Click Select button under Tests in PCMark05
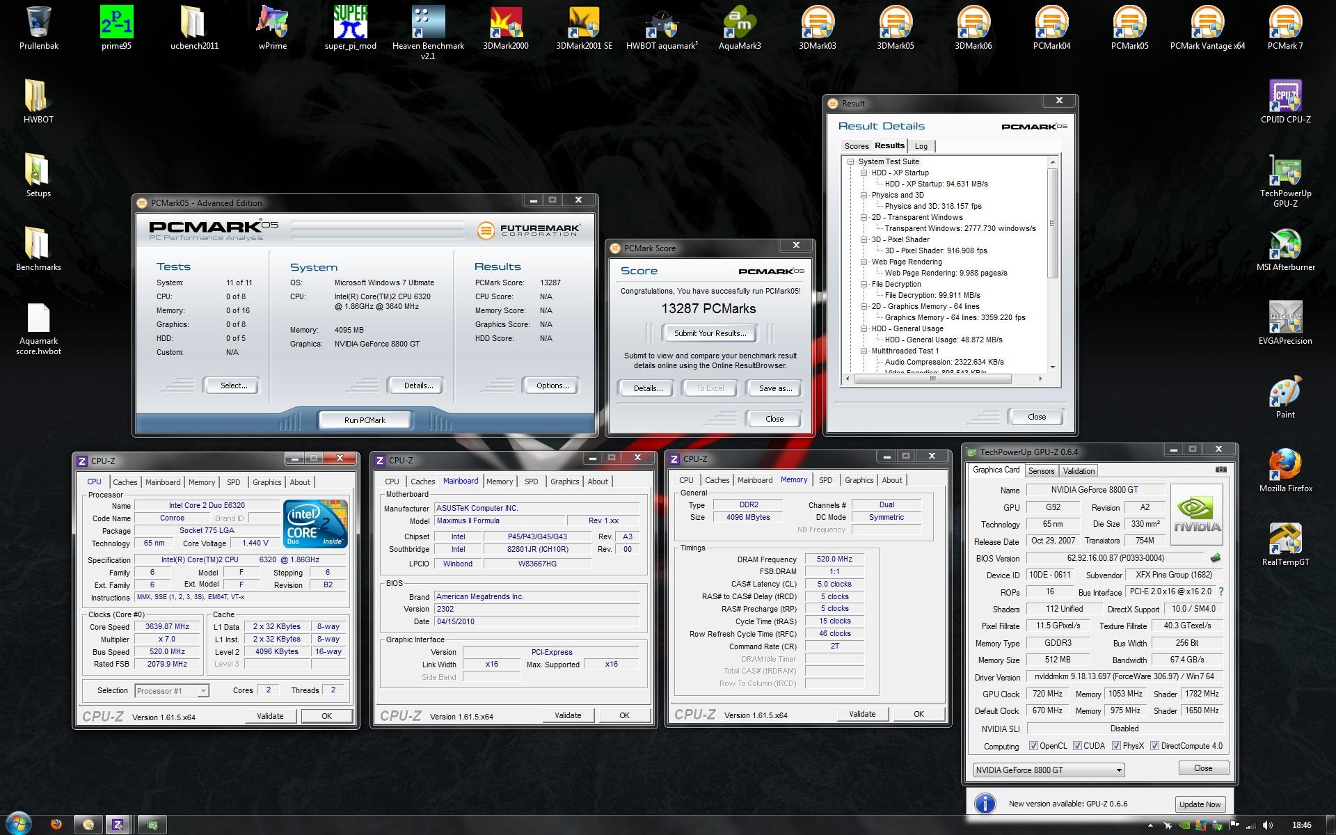Image resolution: width=1336 pixels, height=835 pixels. click(234, 385)
